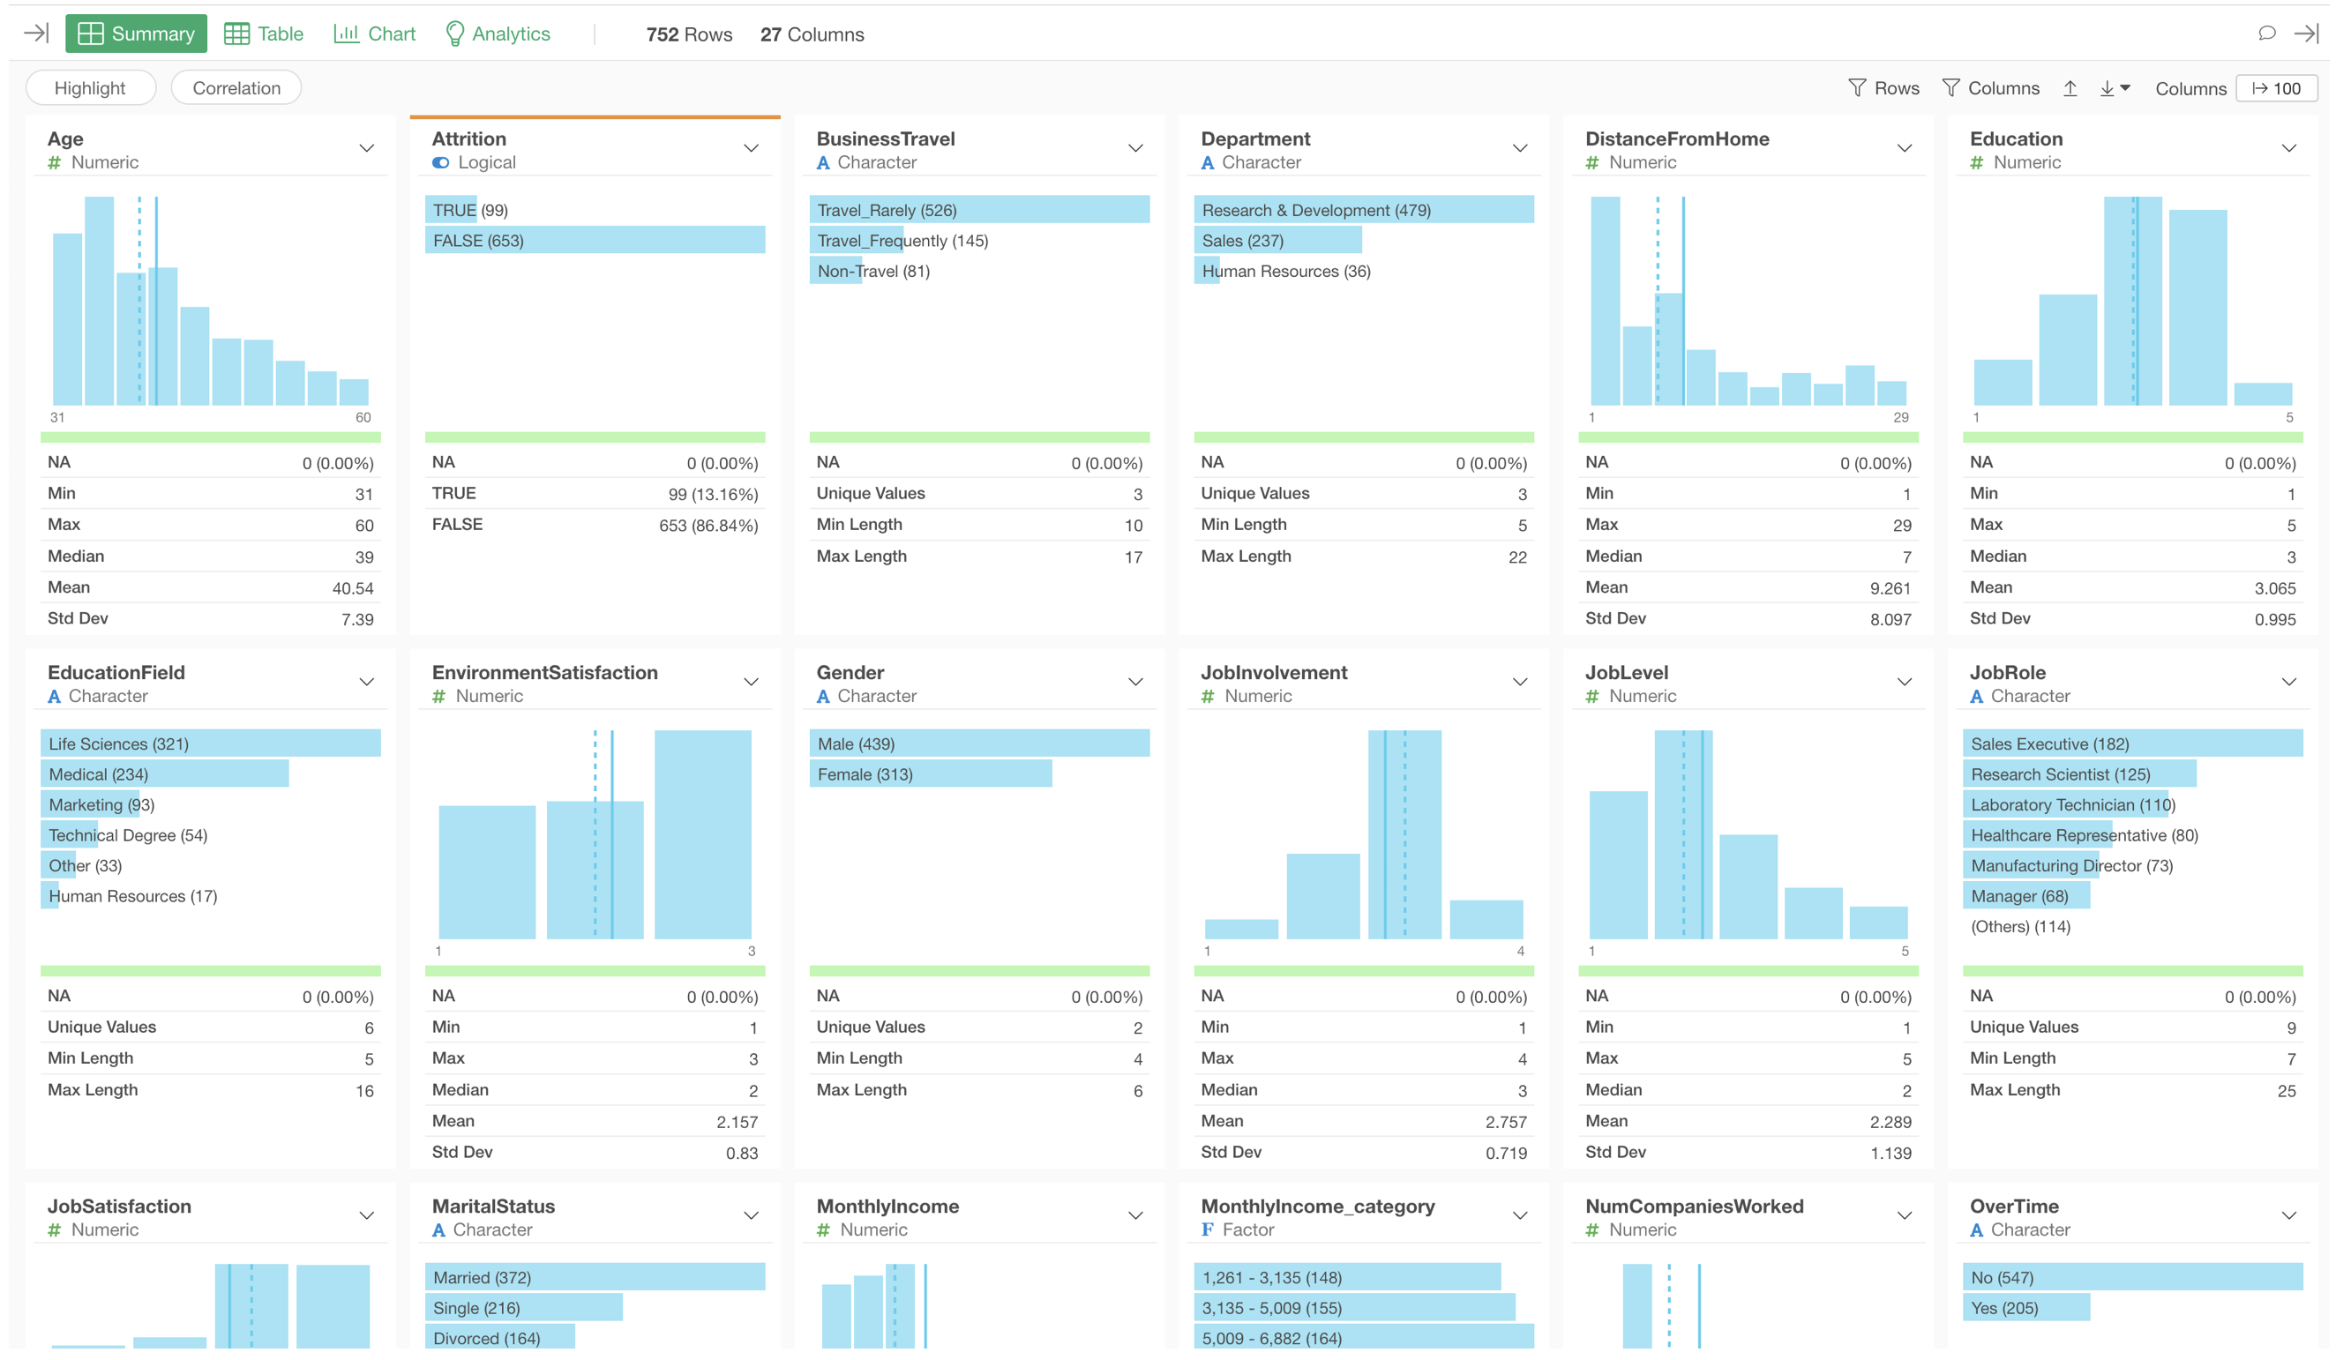Viewport: 2336px width, 1360px height.
Task: Switch to the Chart view tab
Action: tap(375, 34)
